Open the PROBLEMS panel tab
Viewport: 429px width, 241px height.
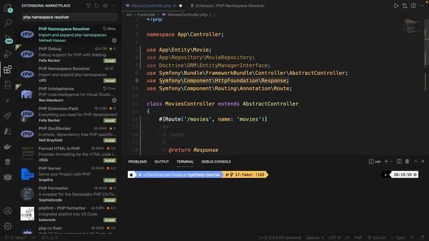point(137,162)
